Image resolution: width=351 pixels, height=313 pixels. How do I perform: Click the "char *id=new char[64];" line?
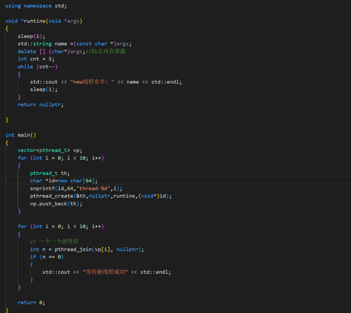(x=64, y=181)
